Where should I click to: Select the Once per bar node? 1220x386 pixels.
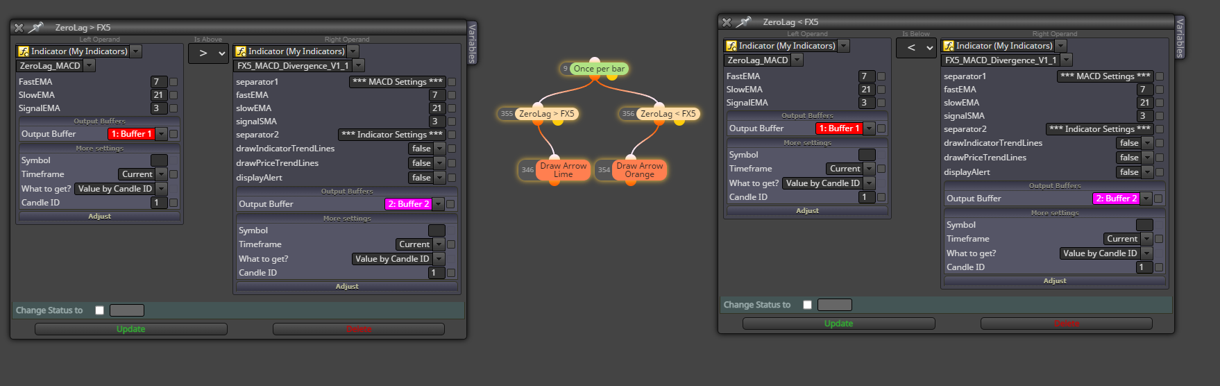[594, 69]
